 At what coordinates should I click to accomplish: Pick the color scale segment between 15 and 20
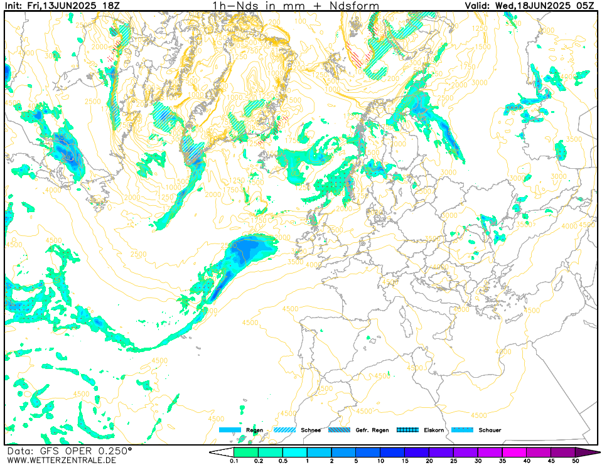point(417,452)
